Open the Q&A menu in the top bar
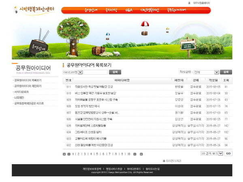 coord(129,10)
